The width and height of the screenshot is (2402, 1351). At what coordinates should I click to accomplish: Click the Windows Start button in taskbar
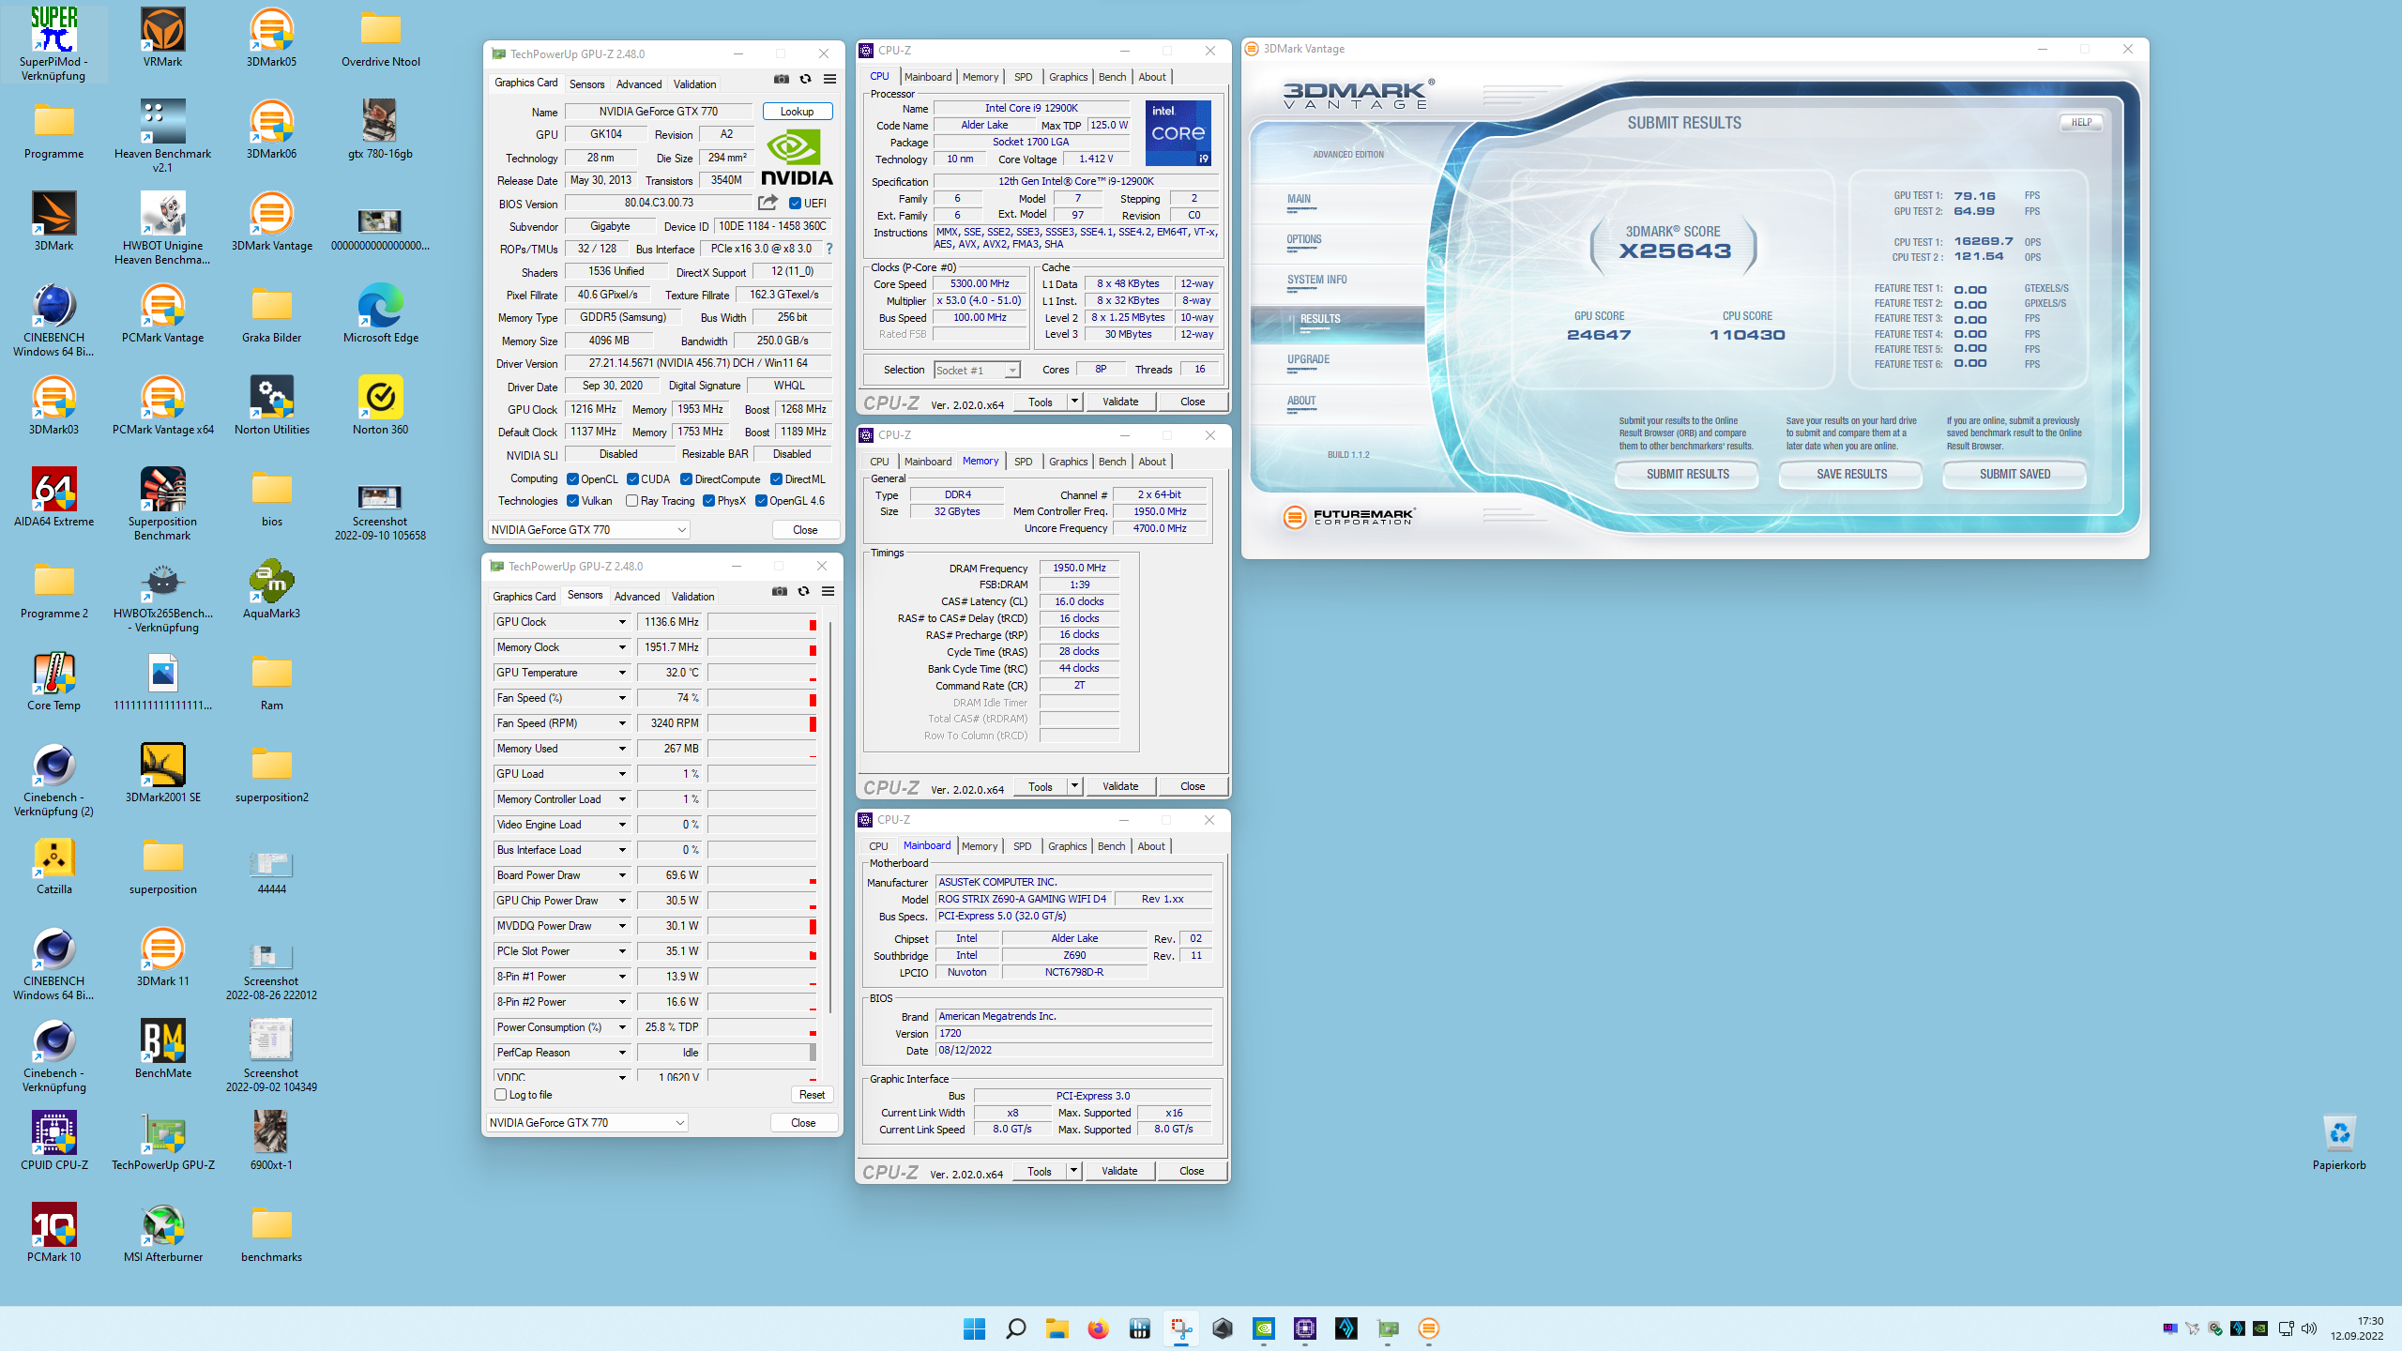[x=974, y=1328]
